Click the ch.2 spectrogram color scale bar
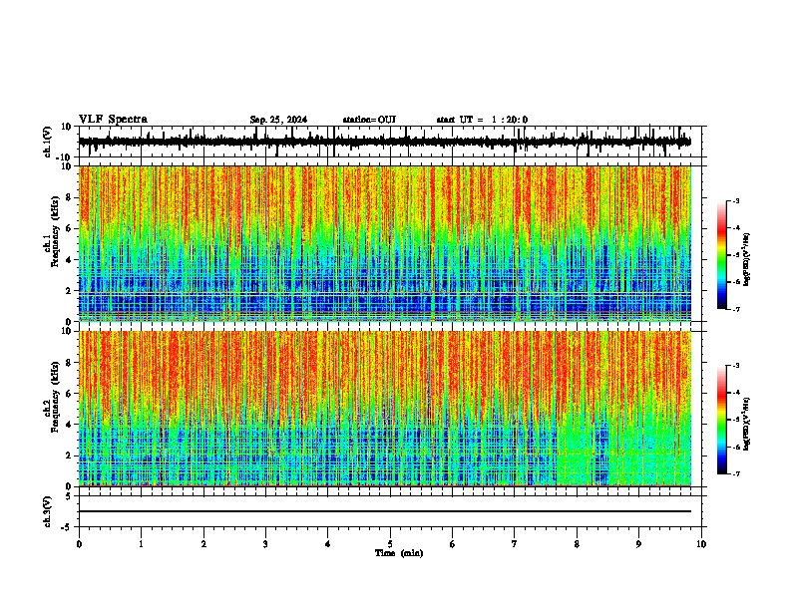790x610 pixels. pos(722,420)
